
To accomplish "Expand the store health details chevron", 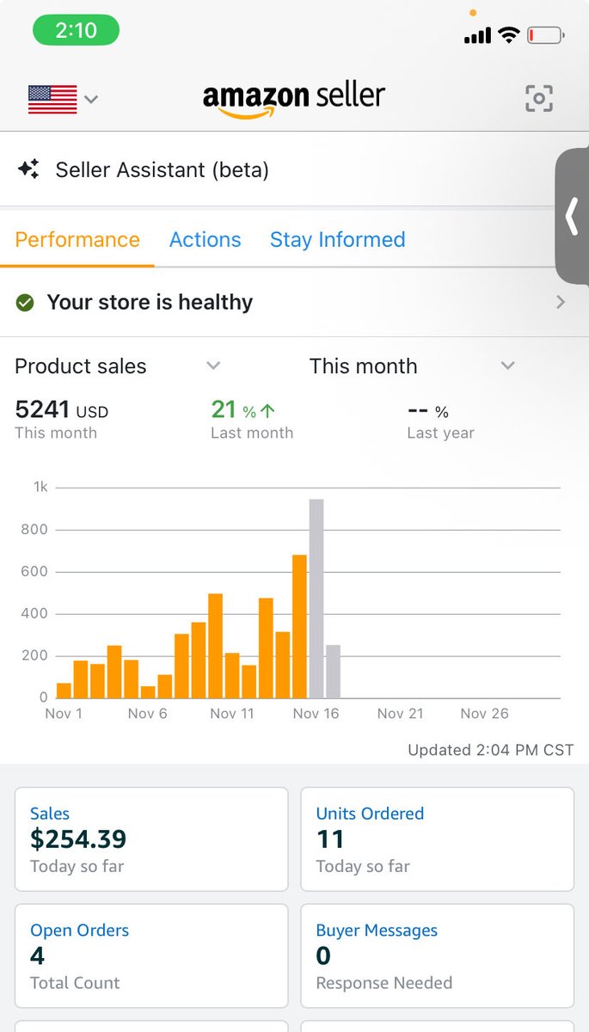I will tap(561, 302).
